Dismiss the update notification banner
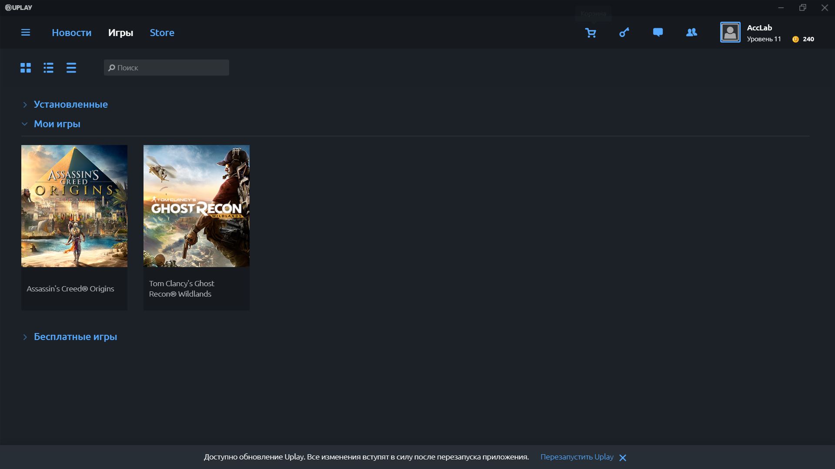The height and width of the screenshot is (469, 835). coord(623,458)
